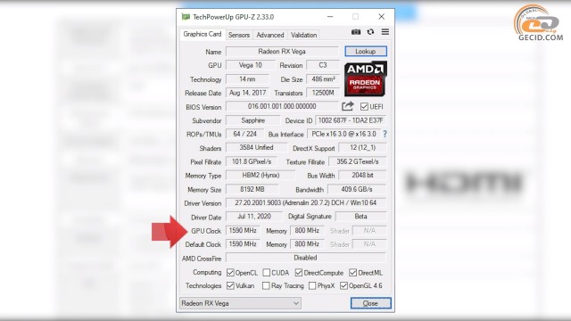This screenshot has height=321, width=571.
Task: Click the BIOS export share icon
Action: pos(347,106)
